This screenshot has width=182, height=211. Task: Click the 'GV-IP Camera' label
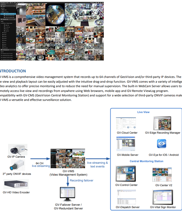16,157
